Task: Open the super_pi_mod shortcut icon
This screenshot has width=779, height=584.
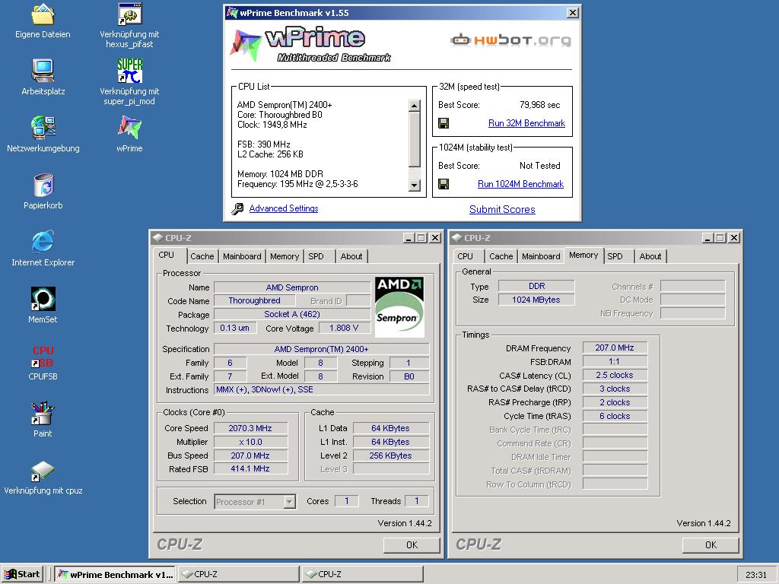Action: tap(129, 71)
